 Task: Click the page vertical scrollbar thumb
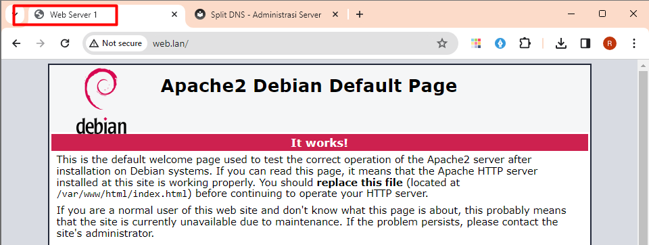[643, 158]
